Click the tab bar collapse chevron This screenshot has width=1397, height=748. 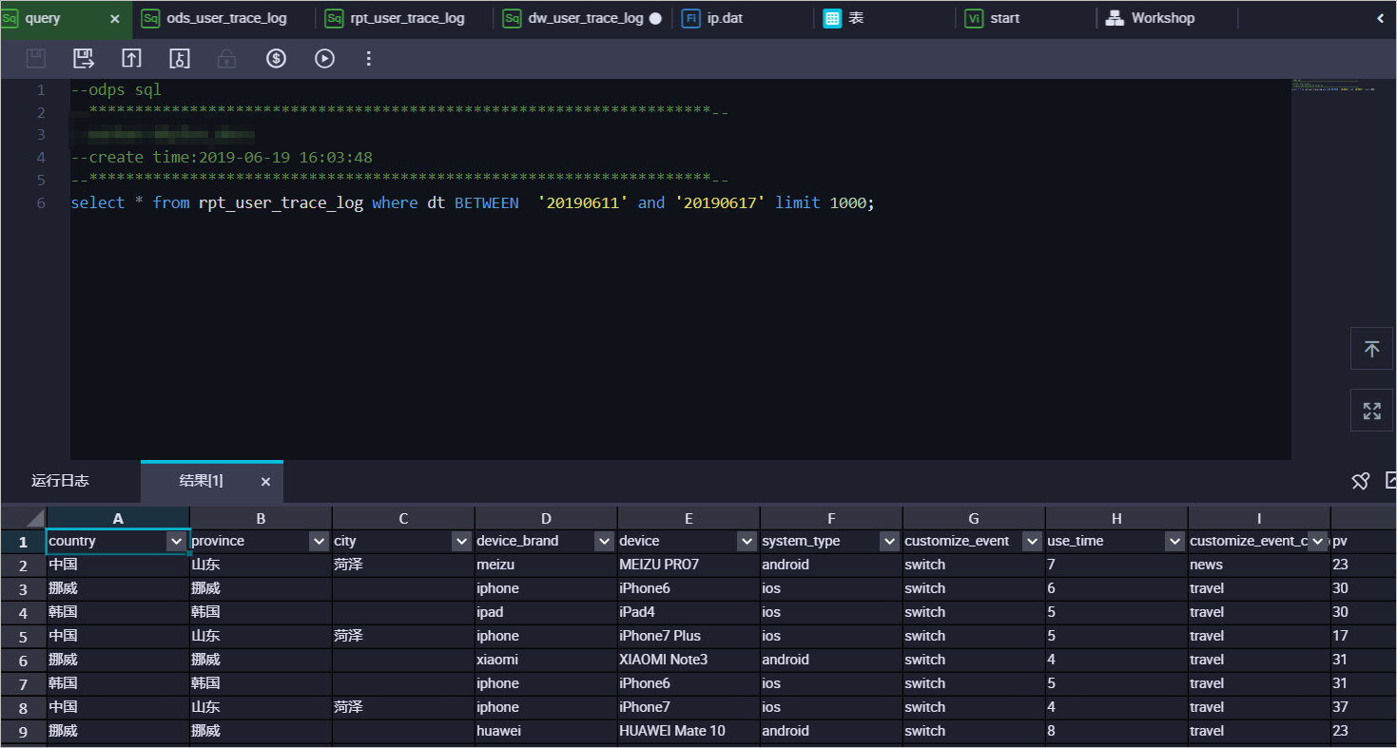1380,18
